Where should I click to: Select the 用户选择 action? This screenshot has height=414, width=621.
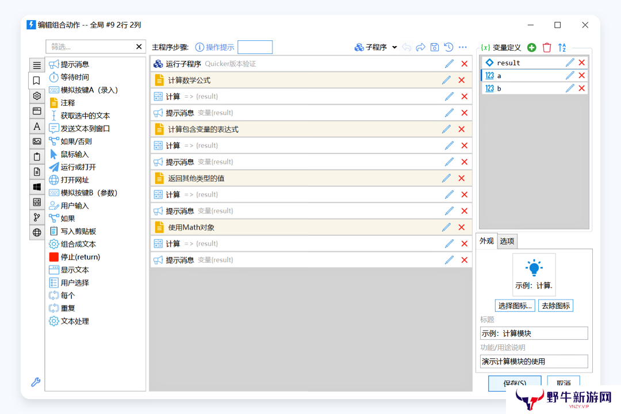coord(70,283)
